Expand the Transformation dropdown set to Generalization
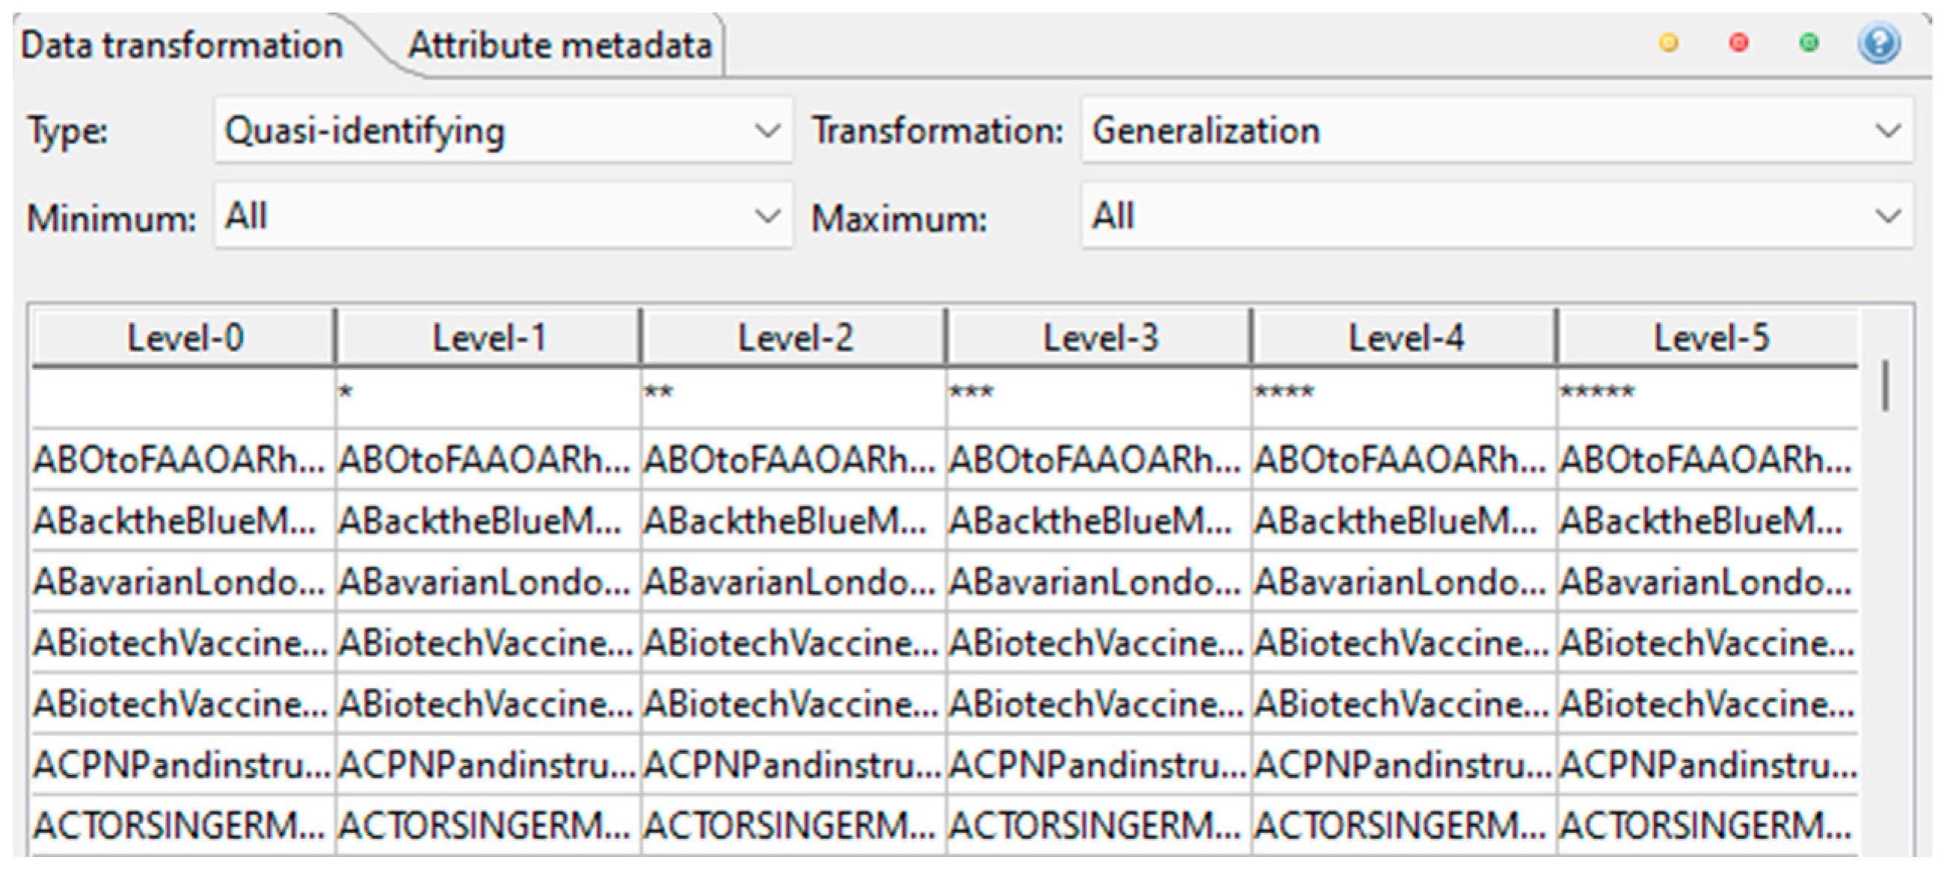The image size is (1944, 869). 1496,131
